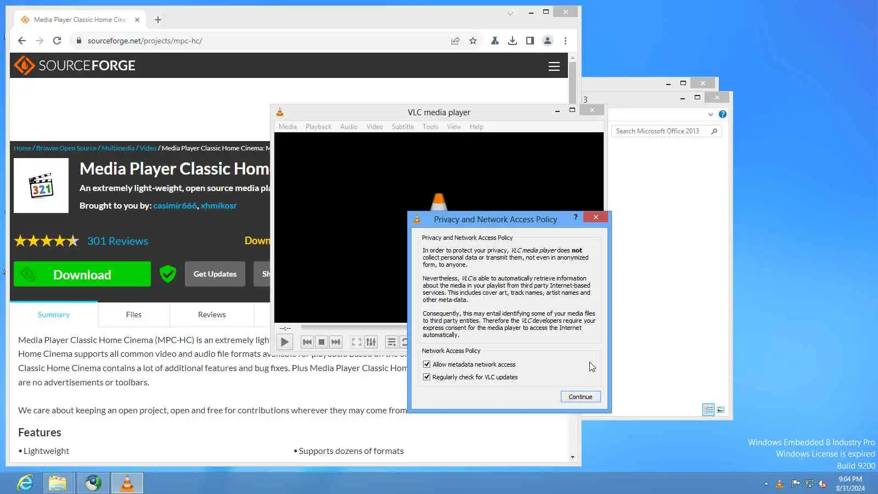This screenshot has width=878, height=494.
Task: Click the Chrome taskbar button
Action: [x=93, y=483]
